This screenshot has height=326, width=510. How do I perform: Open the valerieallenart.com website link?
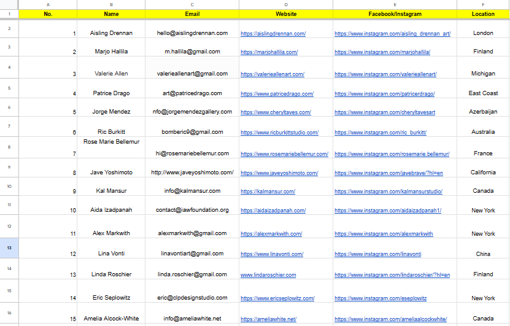pos(272,74)
